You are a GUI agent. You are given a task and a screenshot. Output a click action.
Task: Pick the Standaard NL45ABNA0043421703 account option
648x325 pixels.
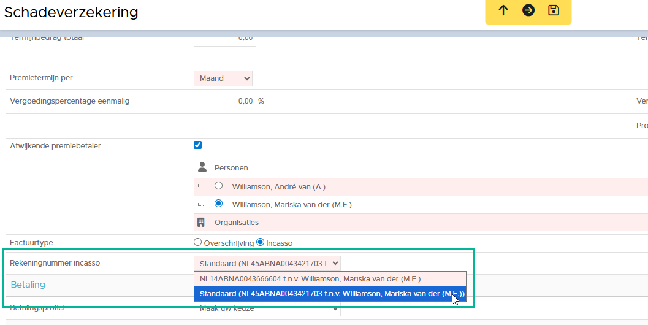[x=329, y=294]
